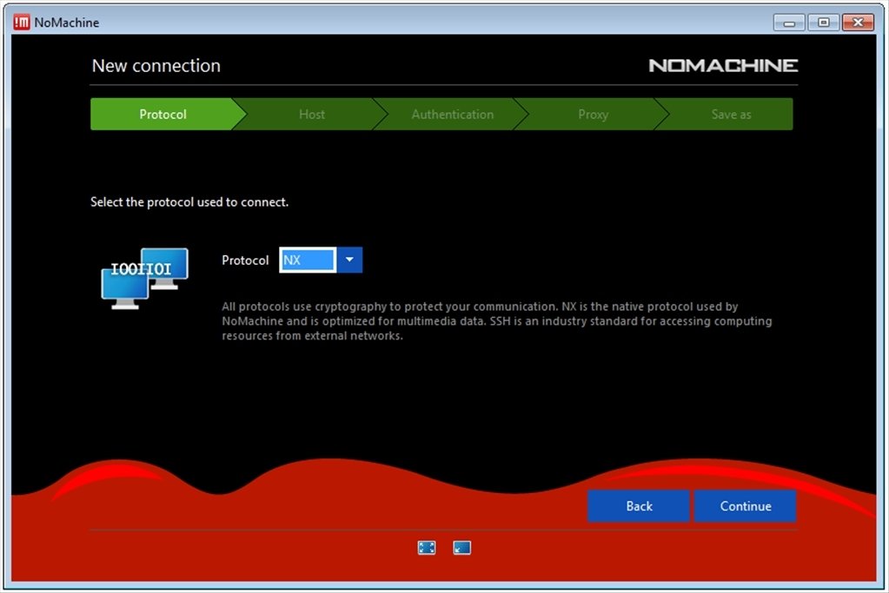Screen dimensions: 889x593
Task: Click the Back button
Action: point(639,506)
